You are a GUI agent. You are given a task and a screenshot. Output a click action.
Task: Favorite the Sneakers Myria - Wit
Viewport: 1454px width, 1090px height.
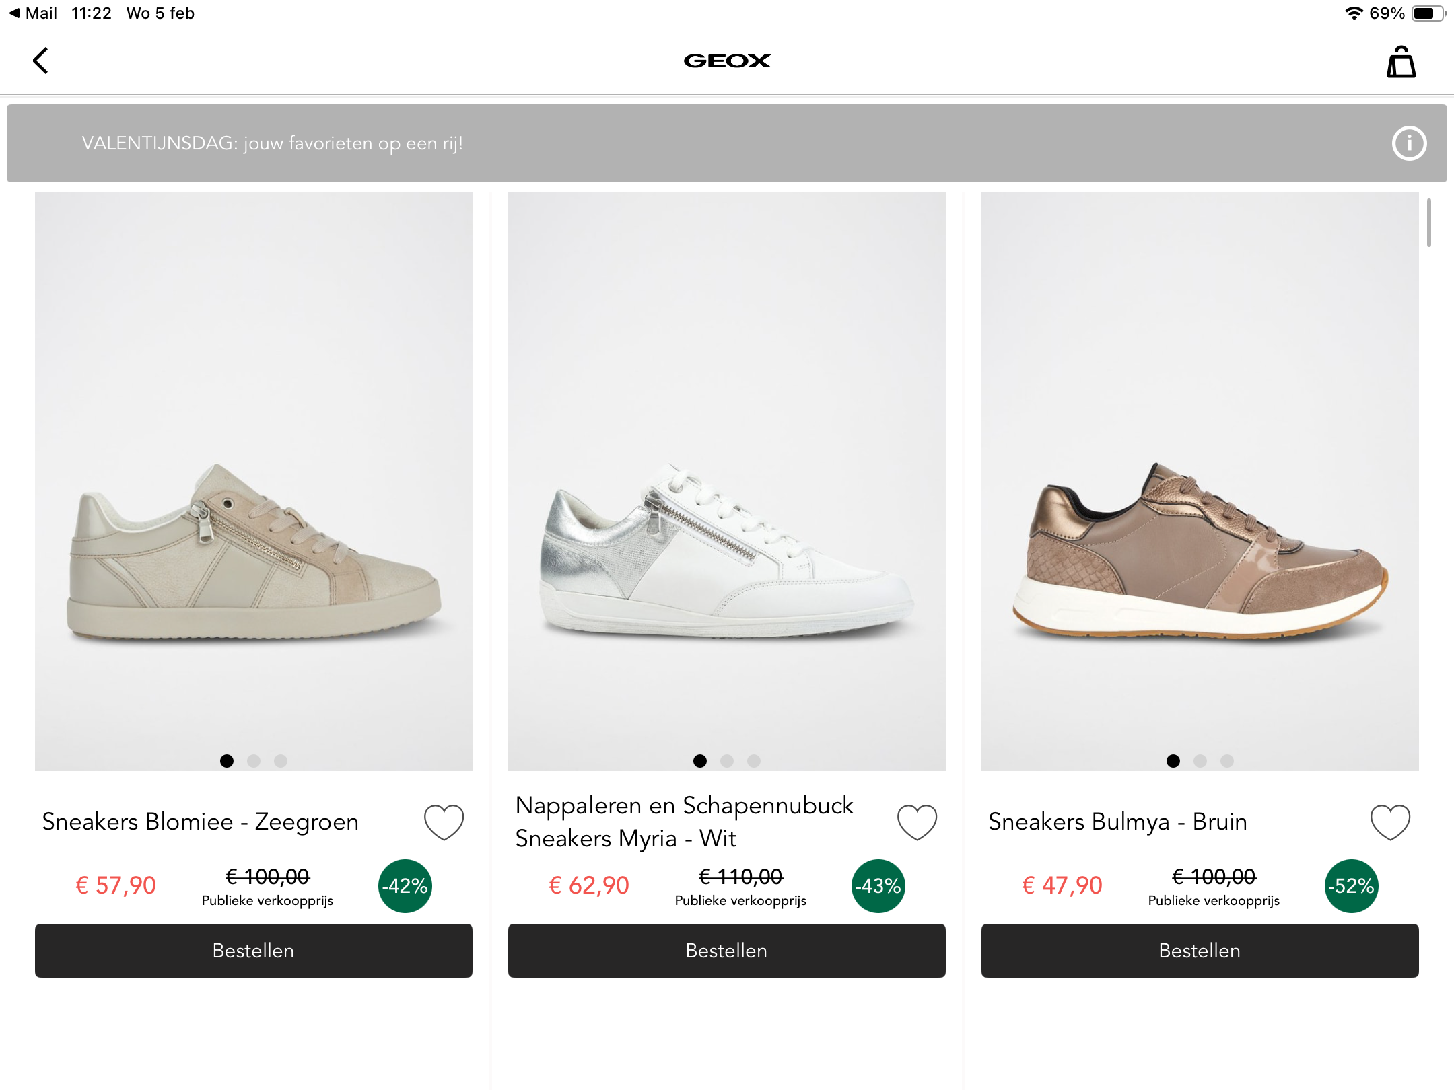917,821
